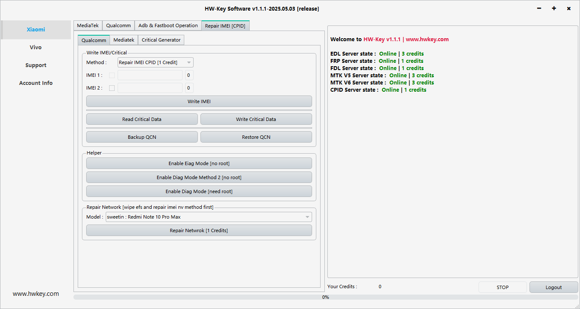This screenshot has width=580, height=309.
Task: Click Read Critical Data
Action: click(142, 119)
